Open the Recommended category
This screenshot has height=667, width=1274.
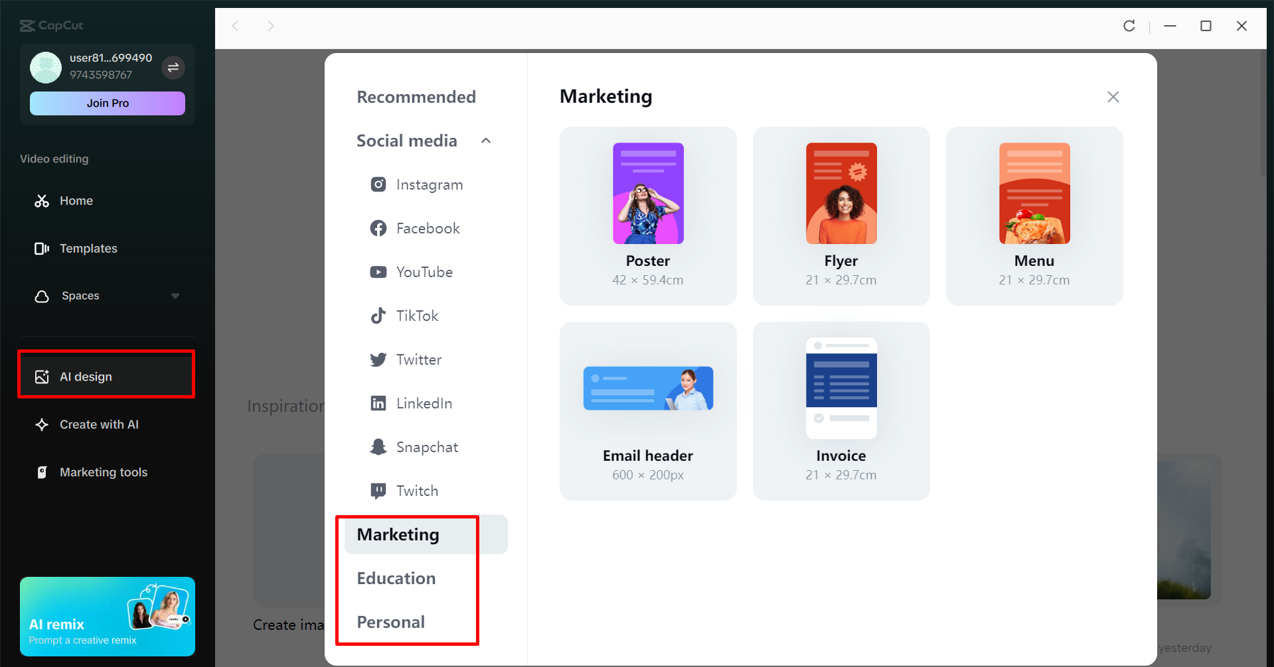pos(416,97)
